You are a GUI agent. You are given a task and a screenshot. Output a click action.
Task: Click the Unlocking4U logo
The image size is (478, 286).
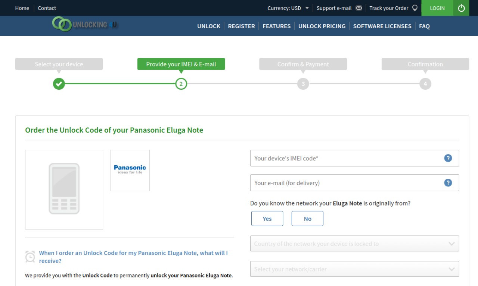coord(85,24)
